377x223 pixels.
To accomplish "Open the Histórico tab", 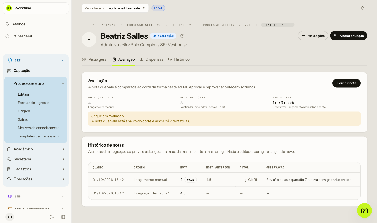I will pos(179,59).
